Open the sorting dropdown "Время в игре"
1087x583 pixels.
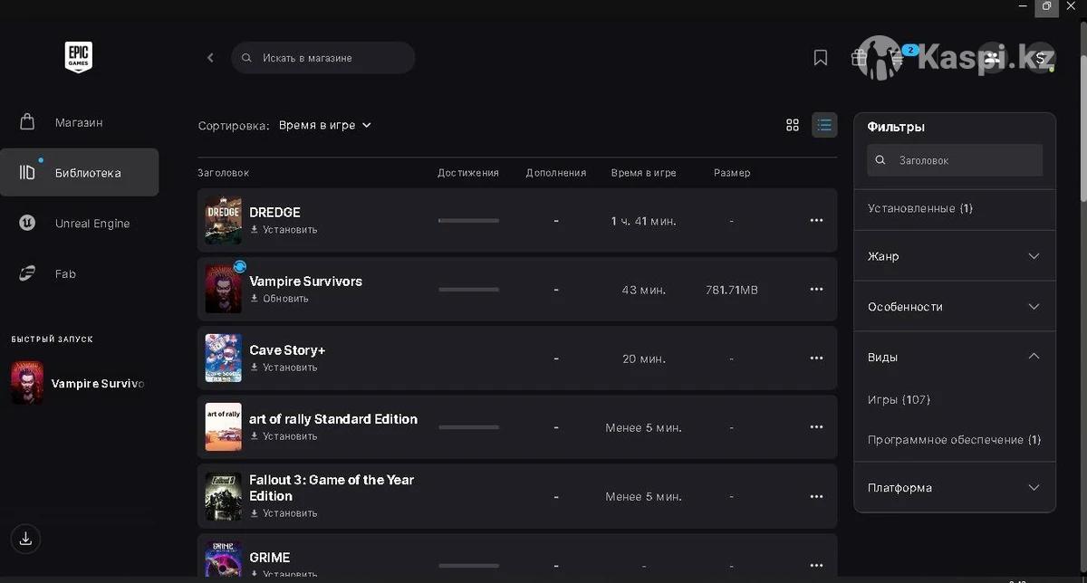(x=324, y=125)
